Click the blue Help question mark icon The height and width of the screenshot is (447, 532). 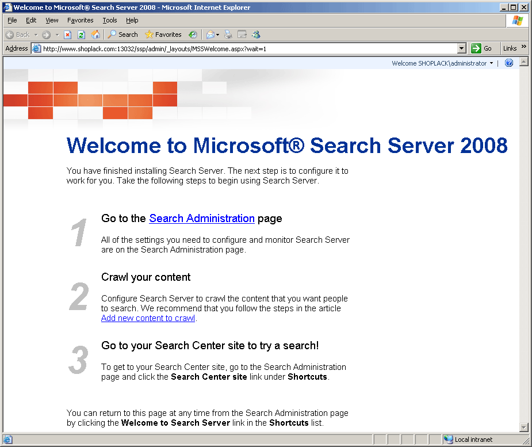[509, 63]
